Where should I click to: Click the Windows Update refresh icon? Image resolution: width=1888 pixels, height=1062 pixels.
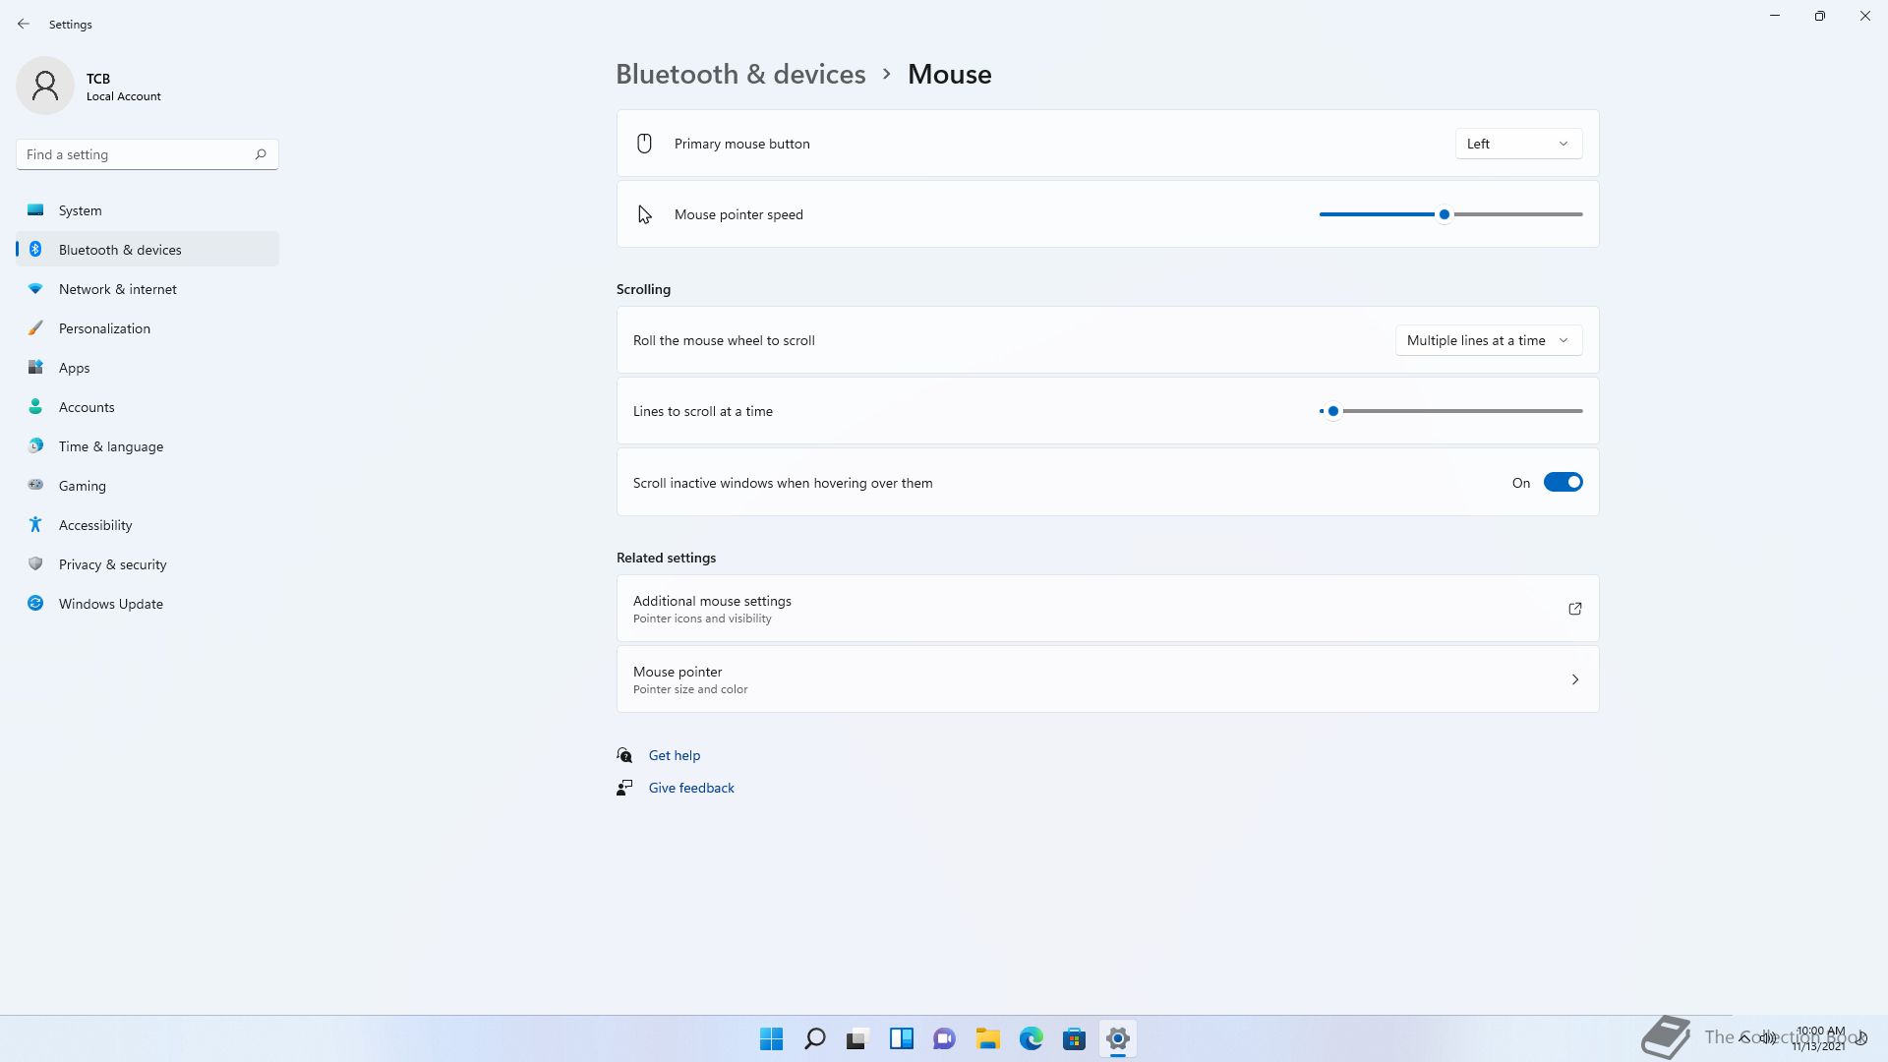(35, 603)
